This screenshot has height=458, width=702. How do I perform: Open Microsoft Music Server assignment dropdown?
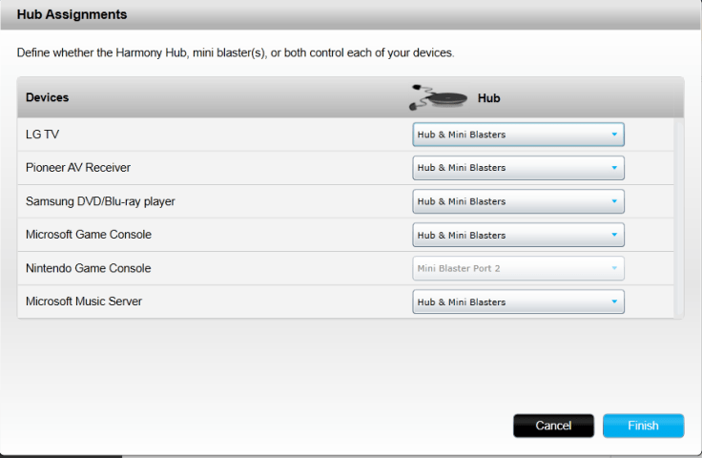(518, 302)
